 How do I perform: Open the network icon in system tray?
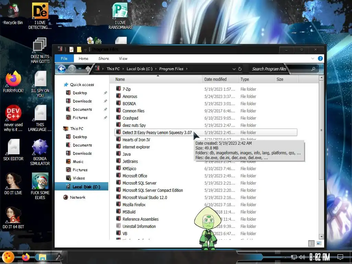tap(294, 257)
